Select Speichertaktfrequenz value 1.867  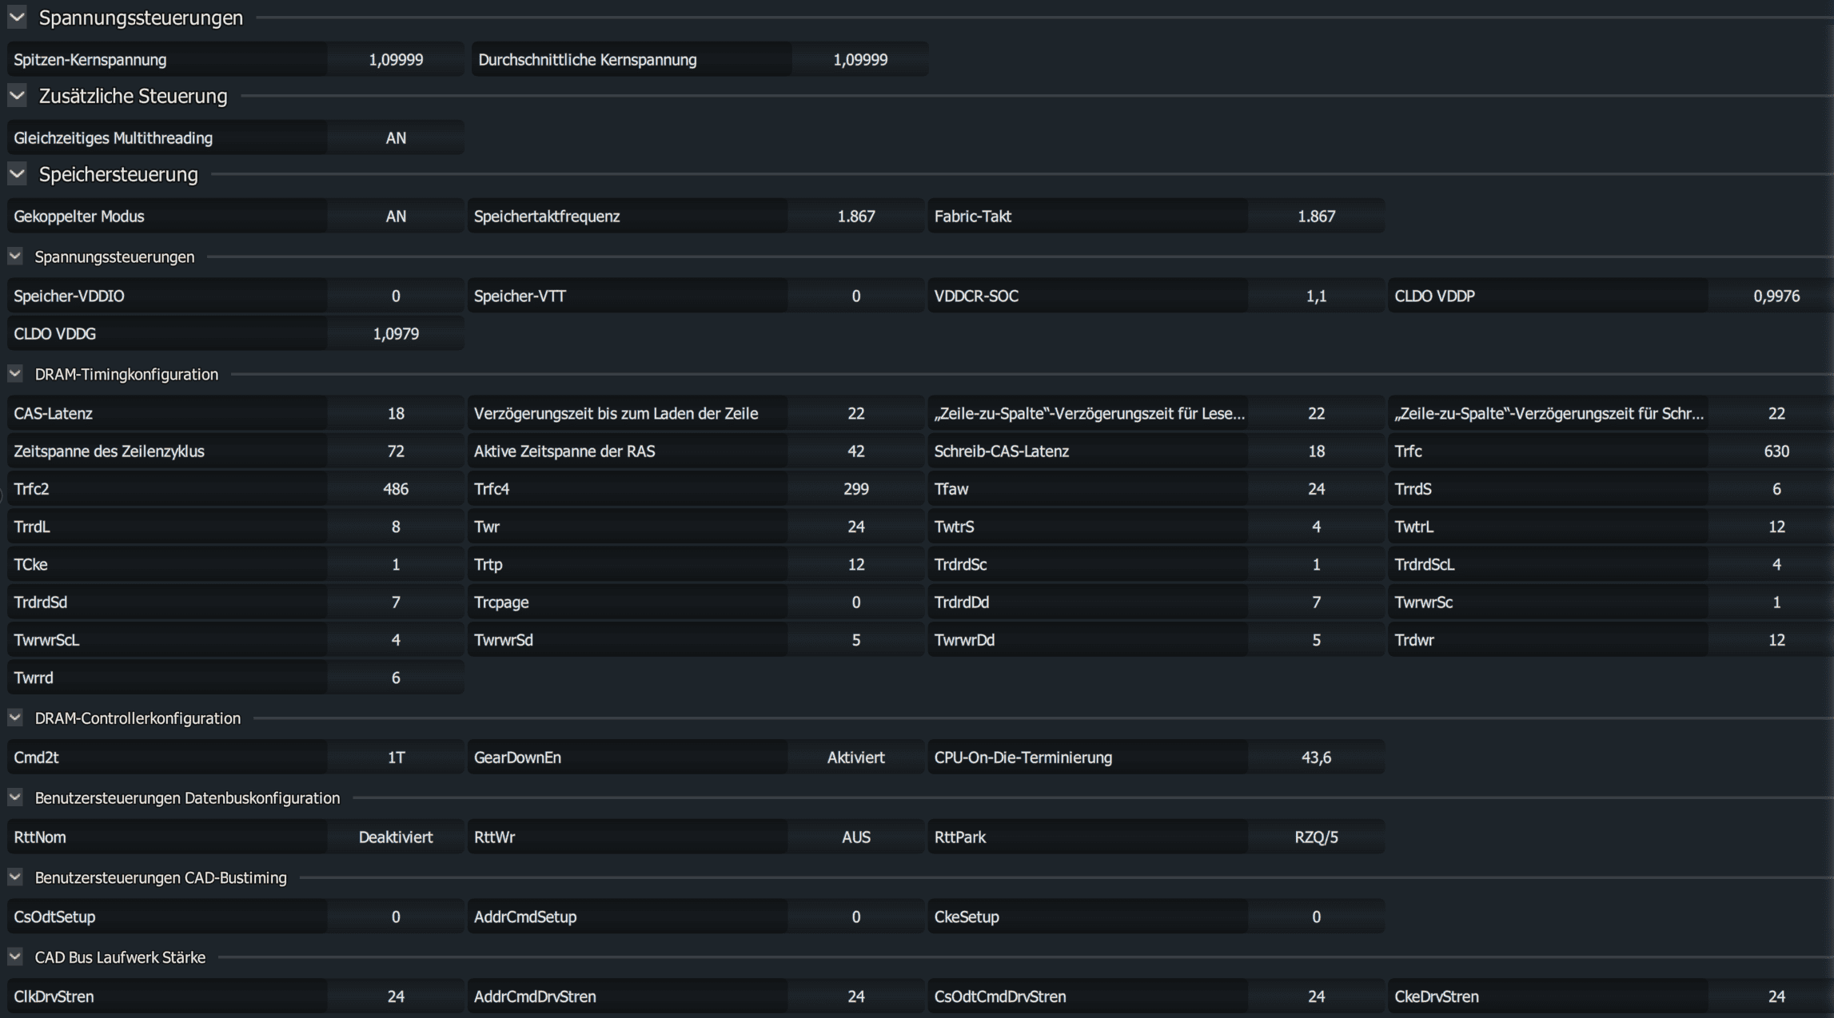point(855,216)
